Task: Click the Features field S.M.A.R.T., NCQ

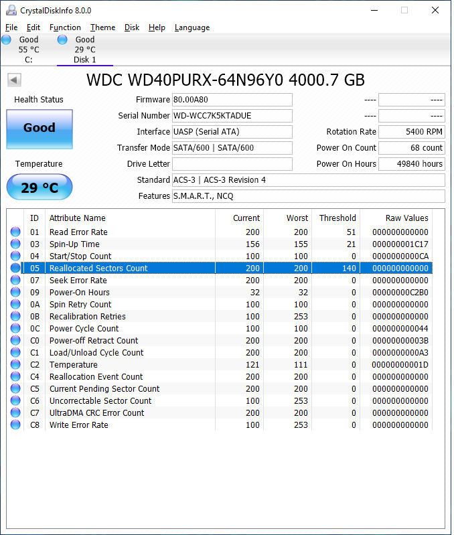Action: 308,196
